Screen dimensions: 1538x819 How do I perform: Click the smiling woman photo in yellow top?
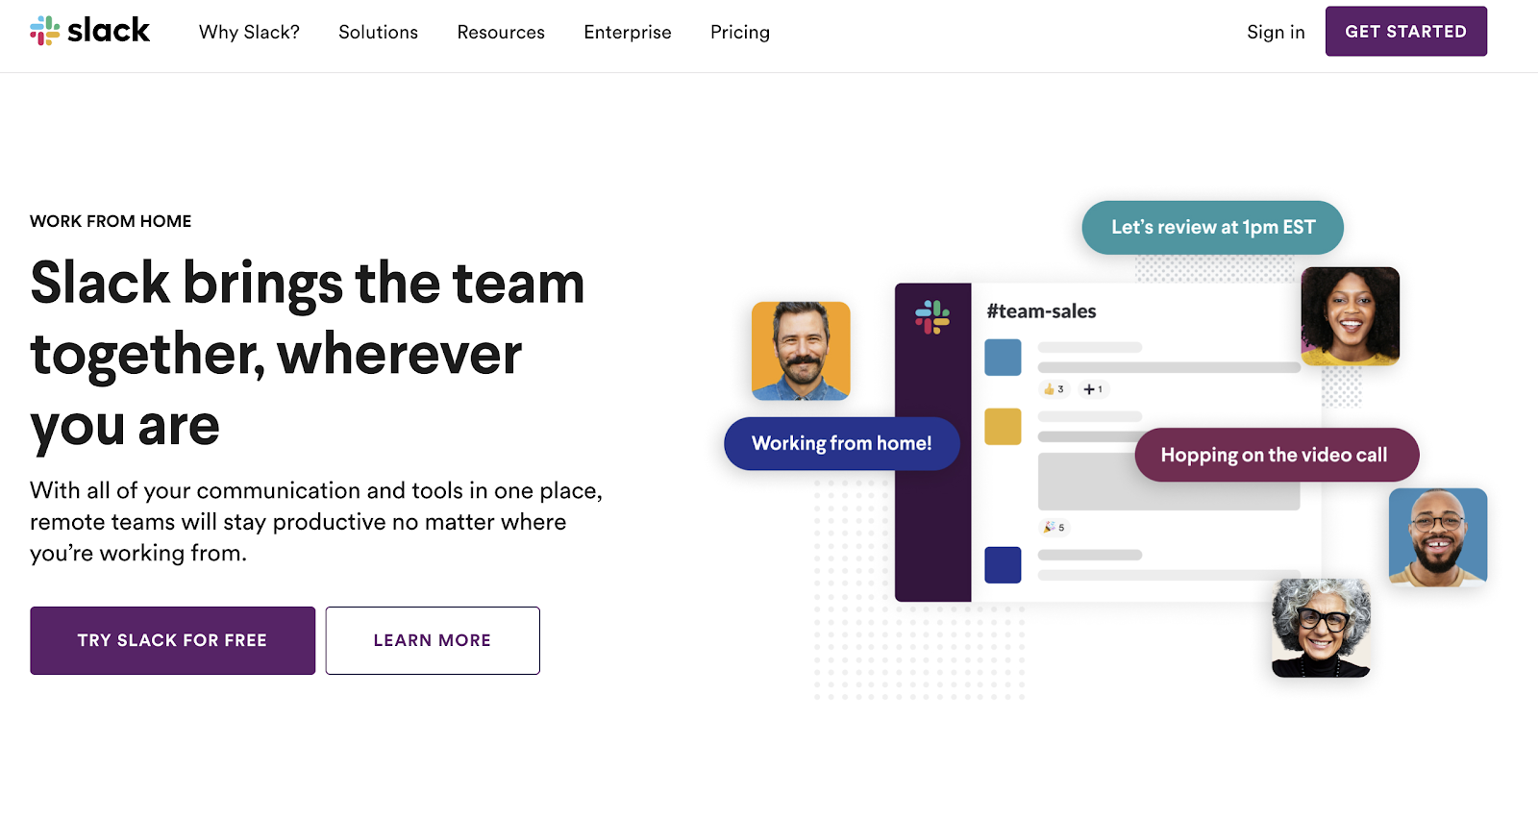pyautogui.click(x=1351, y=316)
